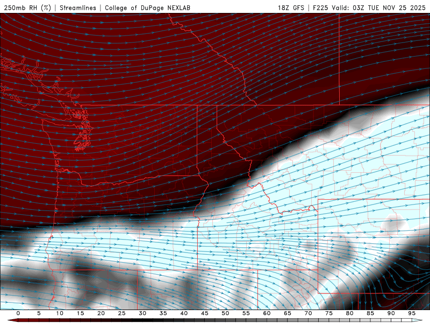Viewport: 430px width, 323px height.
Task: Click the 55 value on the color scale
Action: point(246,313)
